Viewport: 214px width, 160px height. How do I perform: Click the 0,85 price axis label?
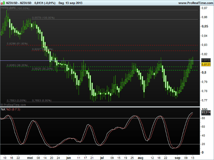click(x=205, y=26)
